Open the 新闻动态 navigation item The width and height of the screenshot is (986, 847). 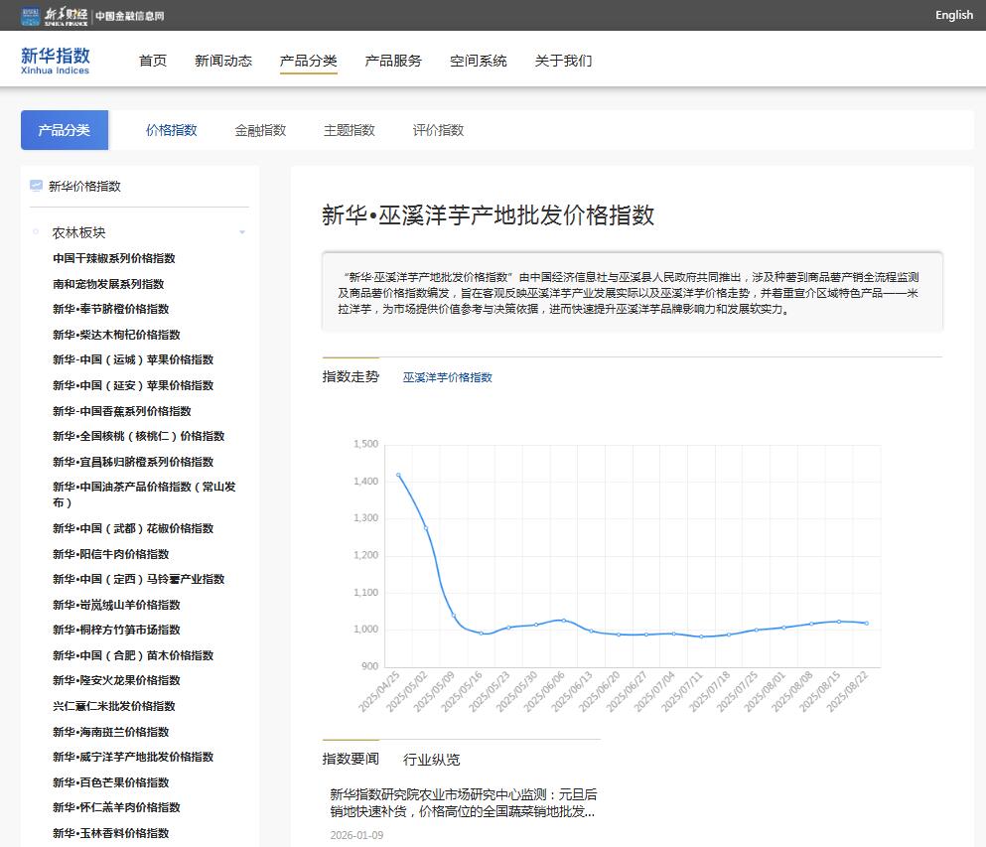(223, 61)
